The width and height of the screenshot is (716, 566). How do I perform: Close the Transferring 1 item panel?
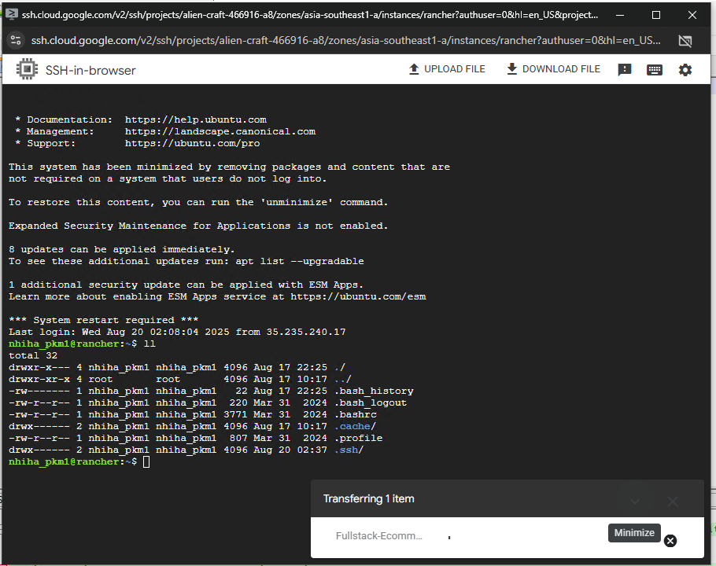coord(673,501)
